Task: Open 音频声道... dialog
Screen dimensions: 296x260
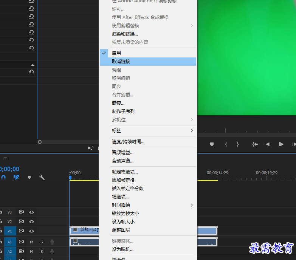Action: (x=148, y=161)
